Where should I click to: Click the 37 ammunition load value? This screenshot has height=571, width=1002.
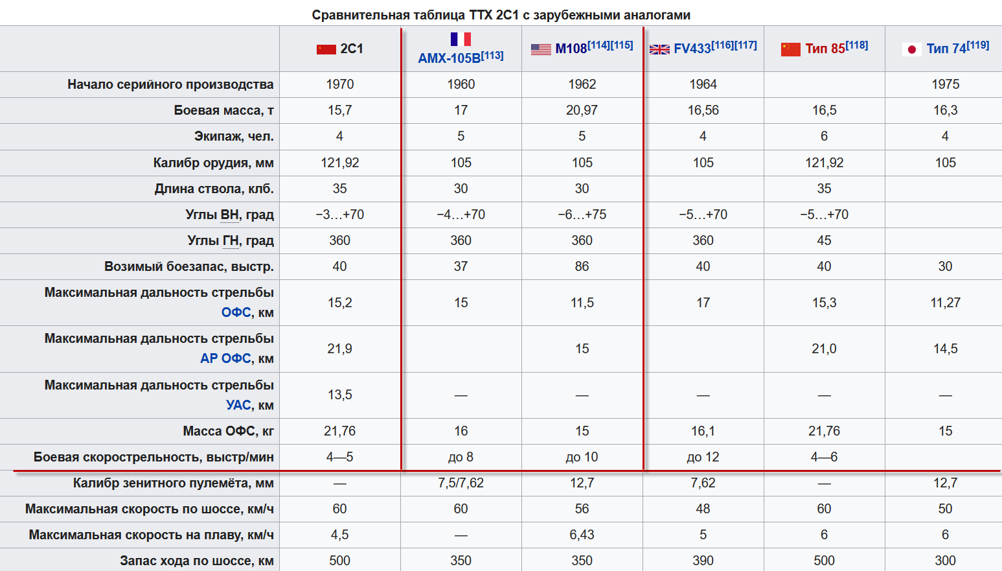click(x=461, y=266)
